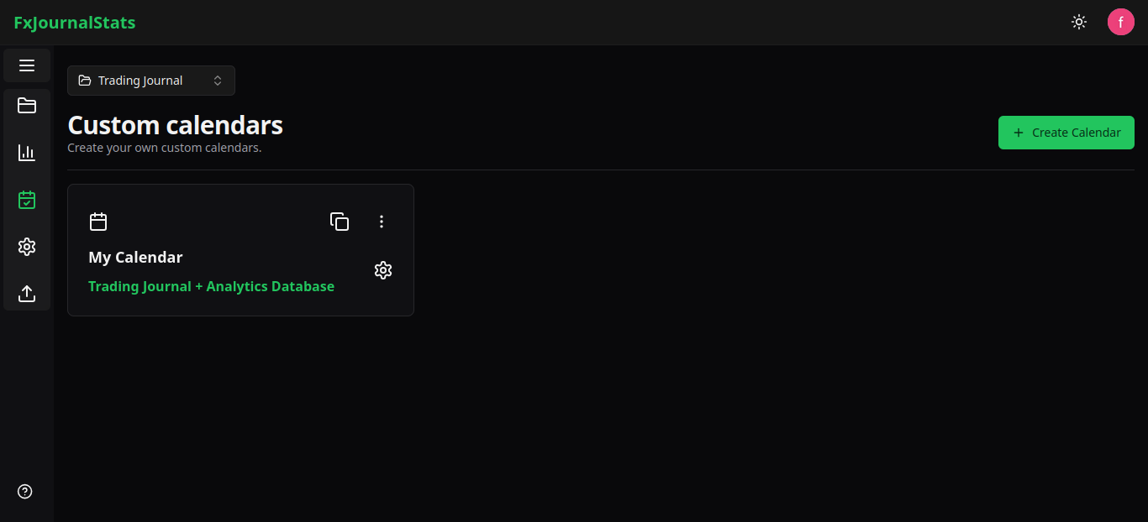1148x522 pixels.
Task: Open settings gear in left sidebar
Action: click(x=27, y=247)
